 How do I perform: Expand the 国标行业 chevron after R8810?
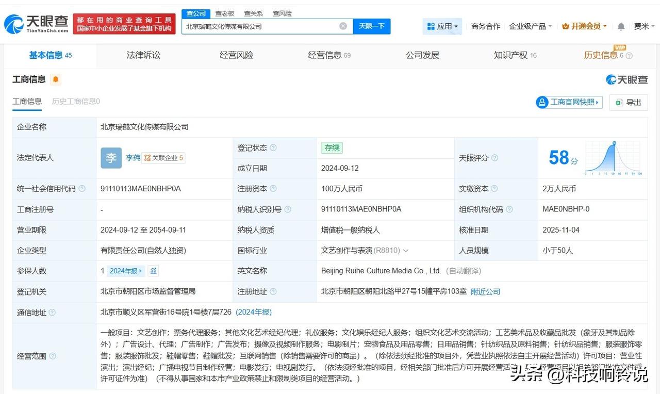405,251
